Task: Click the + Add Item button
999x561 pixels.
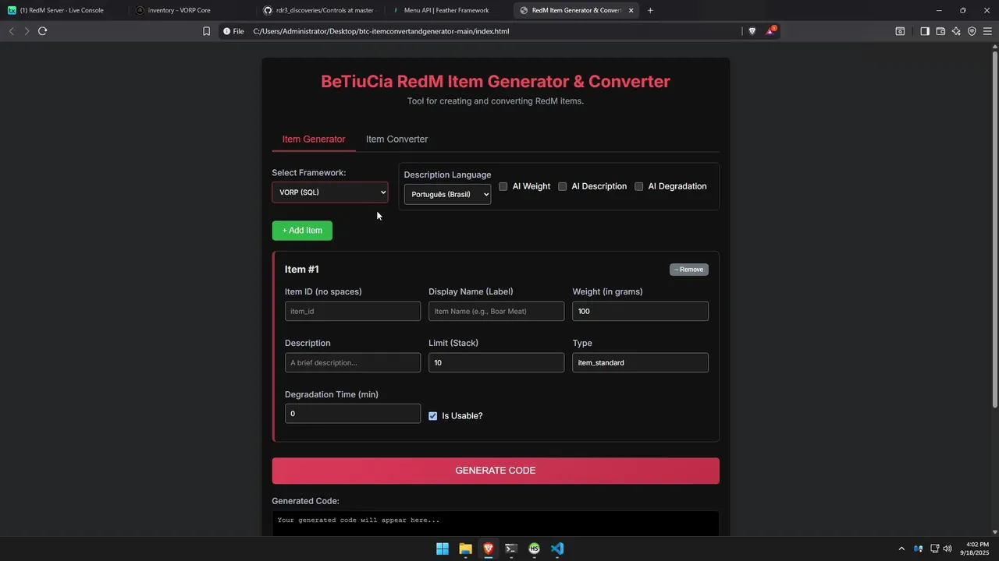Action: 302,231
